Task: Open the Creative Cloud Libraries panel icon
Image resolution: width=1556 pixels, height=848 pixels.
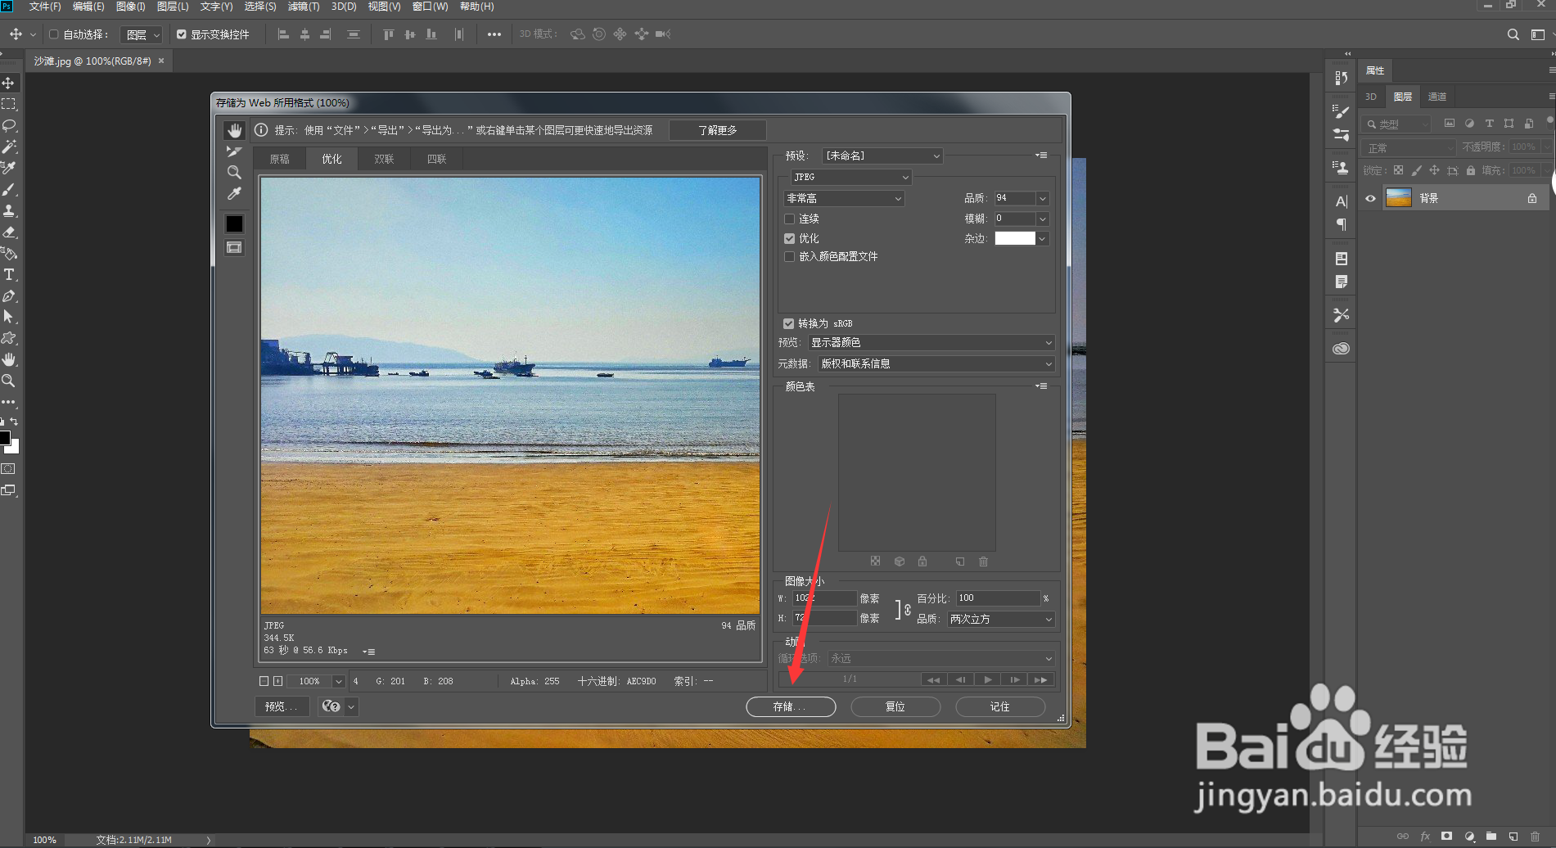Action: pos(1341,349)
